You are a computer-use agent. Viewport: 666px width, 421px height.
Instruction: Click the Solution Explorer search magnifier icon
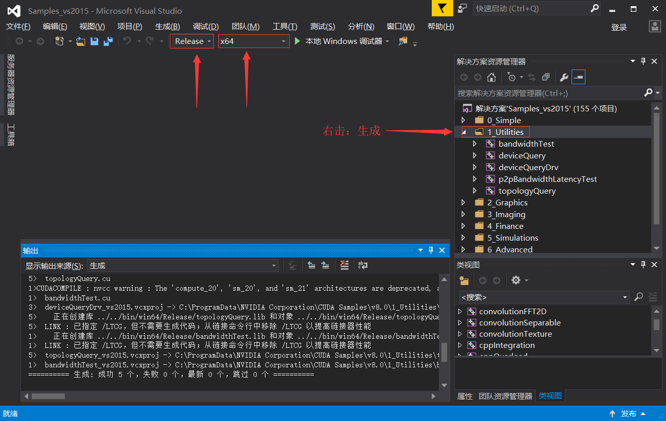(648, 92)
